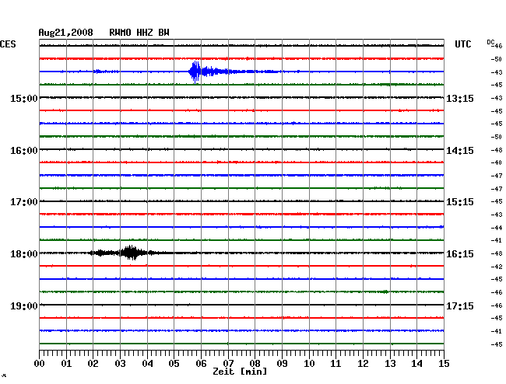The height and width of the screenshot is (384, 506).
Task: Click minute tick label 07
Action: tap(228, 363)
